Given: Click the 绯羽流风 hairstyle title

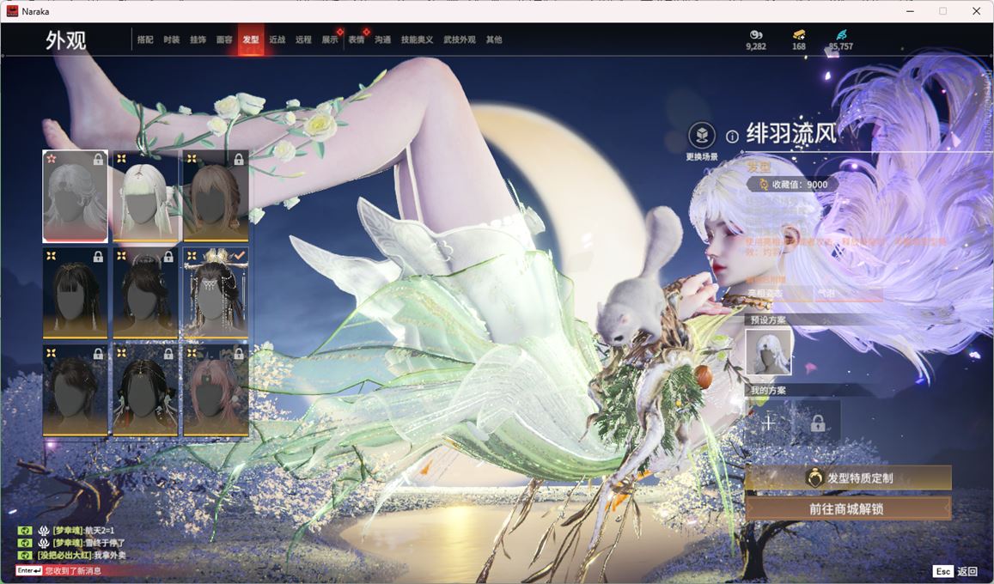Looking at the screenshot, I should click(x=791, y=134).
